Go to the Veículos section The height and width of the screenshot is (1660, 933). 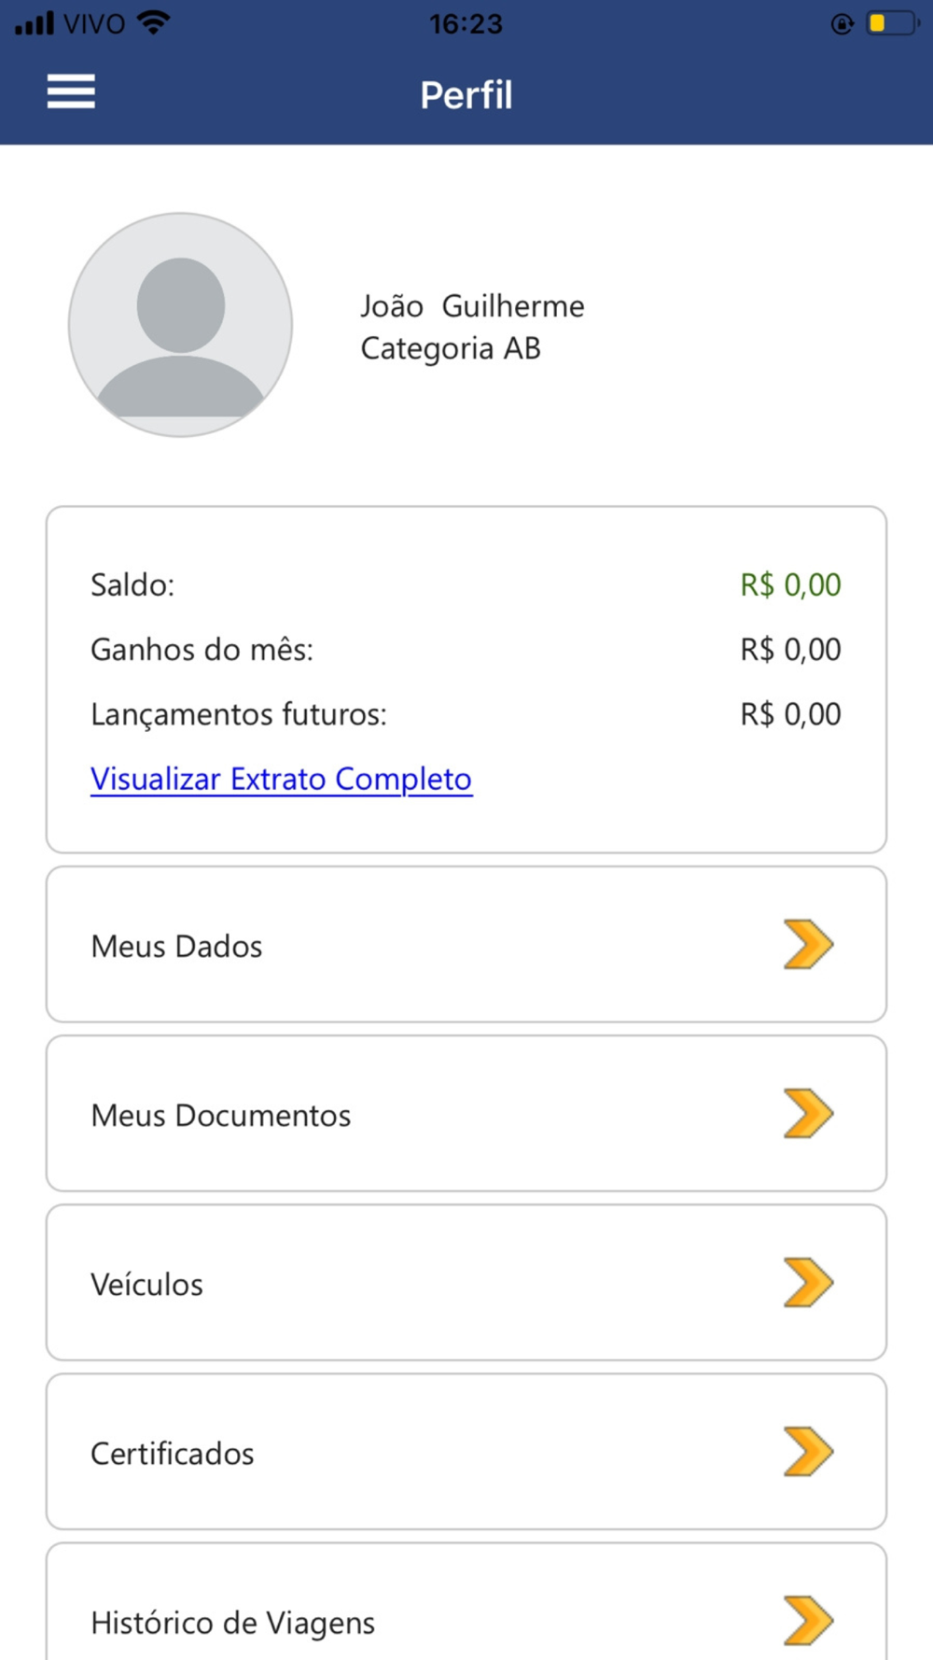click(146, 1285)
